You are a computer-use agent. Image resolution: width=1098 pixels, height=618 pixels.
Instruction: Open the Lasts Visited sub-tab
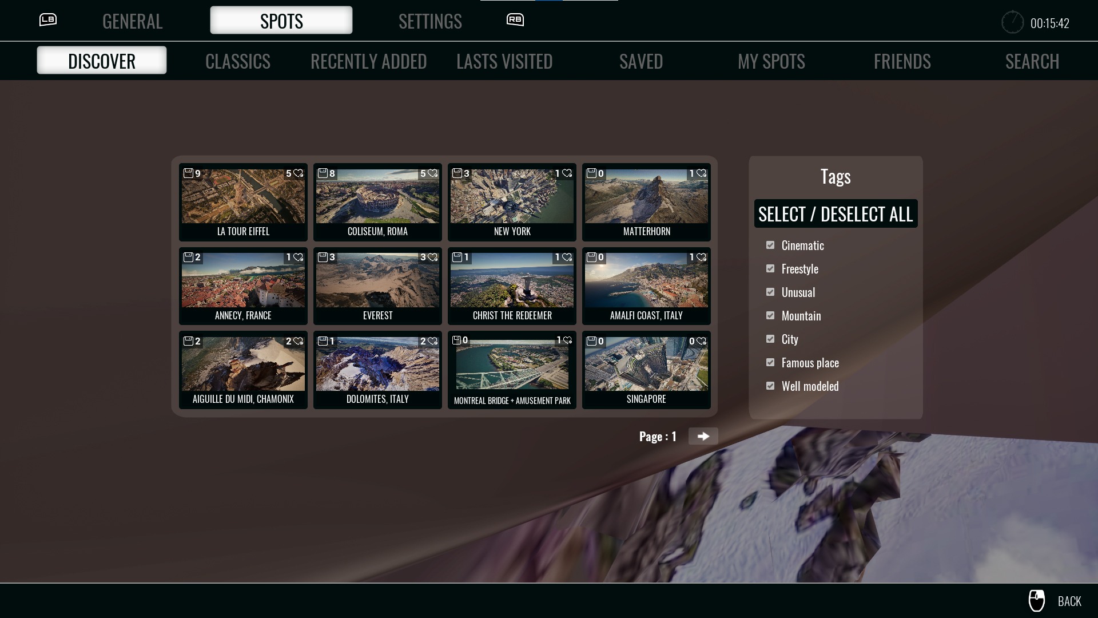tap(504, 61)
